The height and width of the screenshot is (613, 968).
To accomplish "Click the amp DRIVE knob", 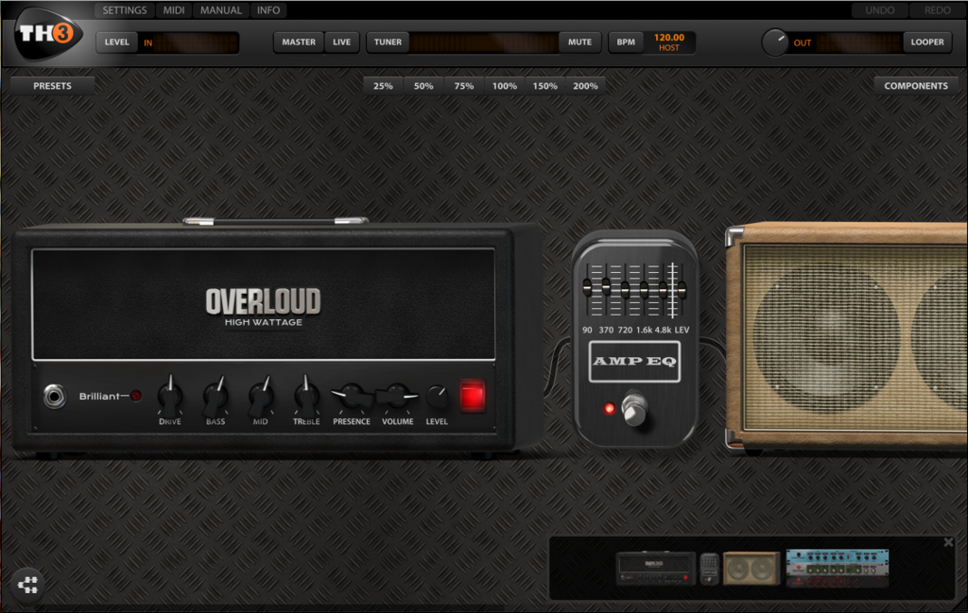I will coord(170,396).
